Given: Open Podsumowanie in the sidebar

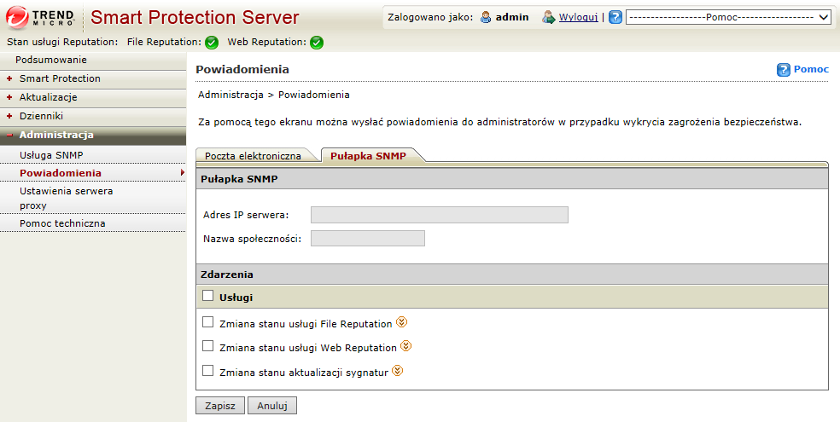Looking at the screenshot, I should click(51, 60).
